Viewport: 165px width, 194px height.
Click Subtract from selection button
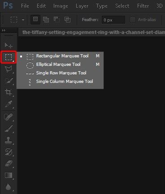click(x=56, y=20)
